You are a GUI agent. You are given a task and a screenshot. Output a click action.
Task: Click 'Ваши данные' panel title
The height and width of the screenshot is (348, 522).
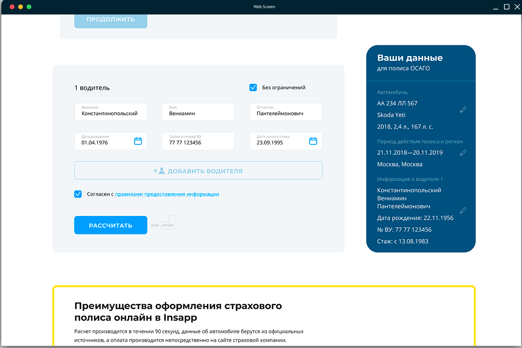[x=410, y=58]
